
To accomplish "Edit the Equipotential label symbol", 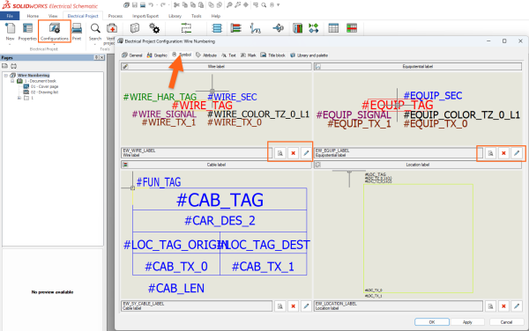I will click(517, 153).
